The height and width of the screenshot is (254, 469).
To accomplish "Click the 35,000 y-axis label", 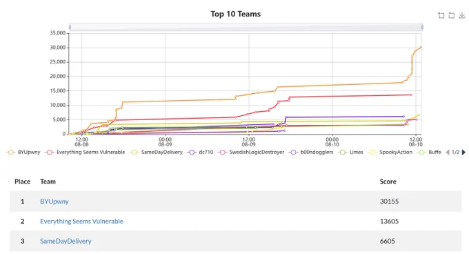I will tap(57, 33).
